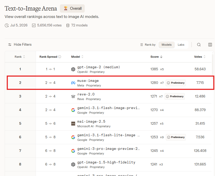Click the Meta logo beside muse-image
This screenshot has width=215, height=176.
coord(73,83)
